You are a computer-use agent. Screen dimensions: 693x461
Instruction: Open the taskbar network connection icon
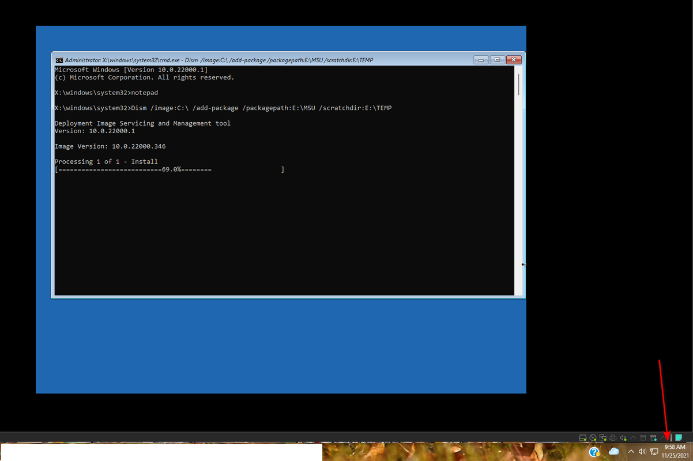coord(654,451)
